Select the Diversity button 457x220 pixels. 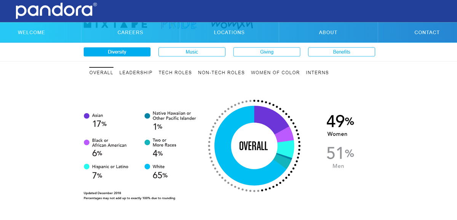[x=117, y=52]
